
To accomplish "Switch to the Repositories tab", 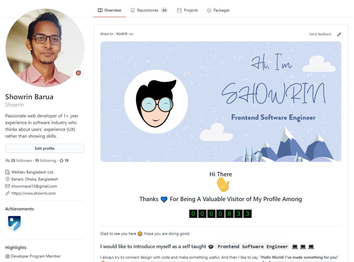I will click(147, 10).
